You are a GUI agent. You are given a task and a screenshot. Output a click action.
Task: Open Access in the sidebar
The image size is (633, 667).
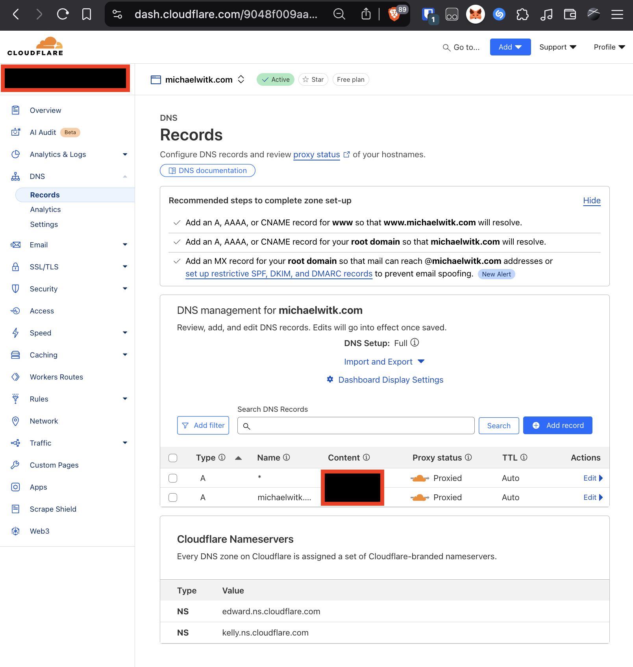click(42, 311)
